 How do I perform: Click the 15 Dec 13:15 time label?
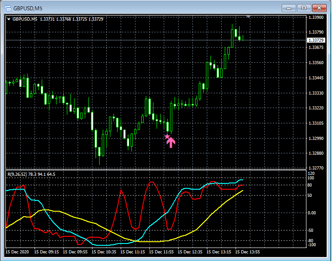[x=219, y=252]
